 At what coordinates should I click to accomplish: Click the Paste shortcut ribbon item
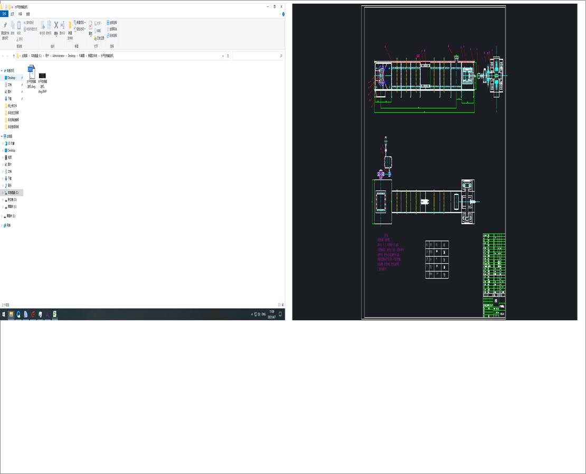[31, 29]
